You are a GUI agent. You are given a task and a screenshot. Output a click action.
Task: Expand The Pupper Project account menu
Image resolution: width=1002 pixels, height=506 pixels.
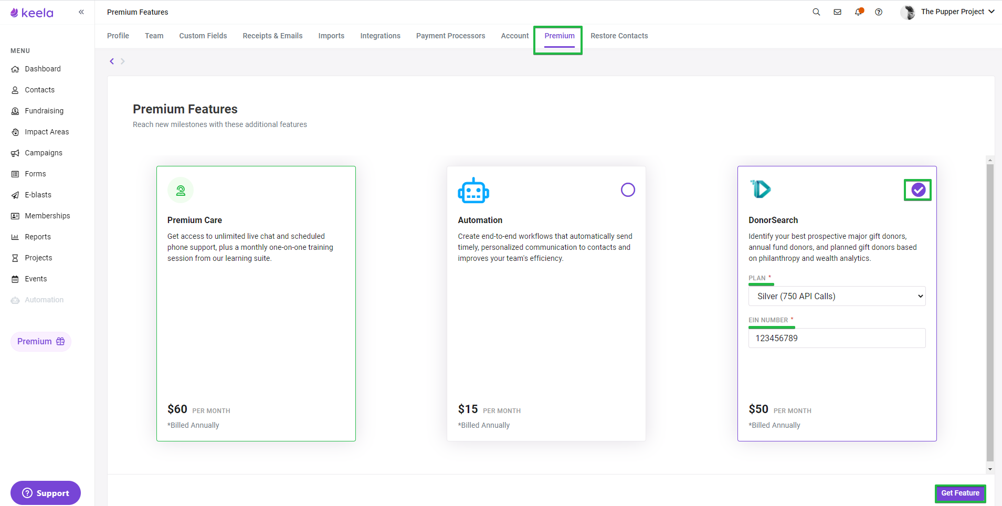(x=957, y=12)
